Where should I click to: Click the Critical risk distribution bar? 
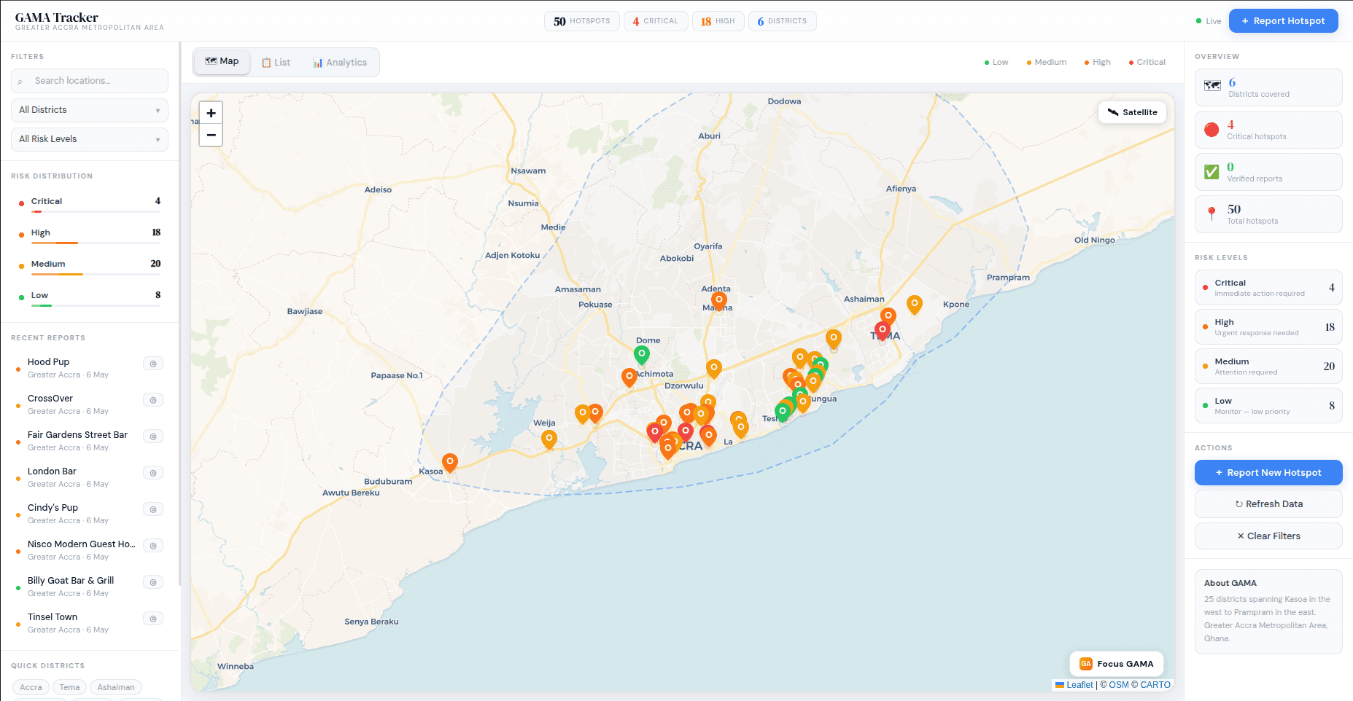tap(96, 212)
